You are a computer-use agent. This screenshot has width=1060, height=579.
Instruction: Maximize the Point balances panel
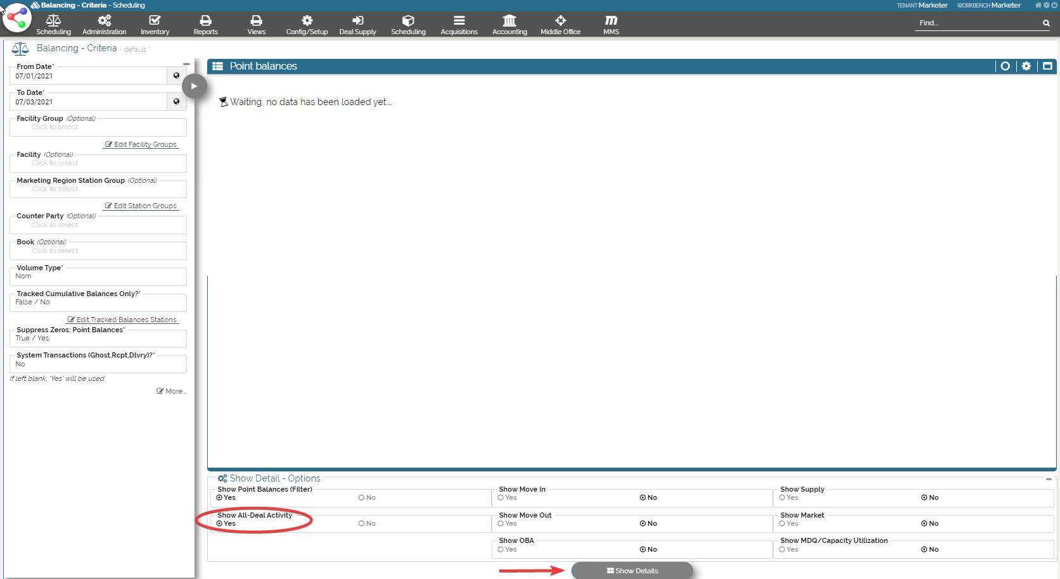tap(1047, 66)
